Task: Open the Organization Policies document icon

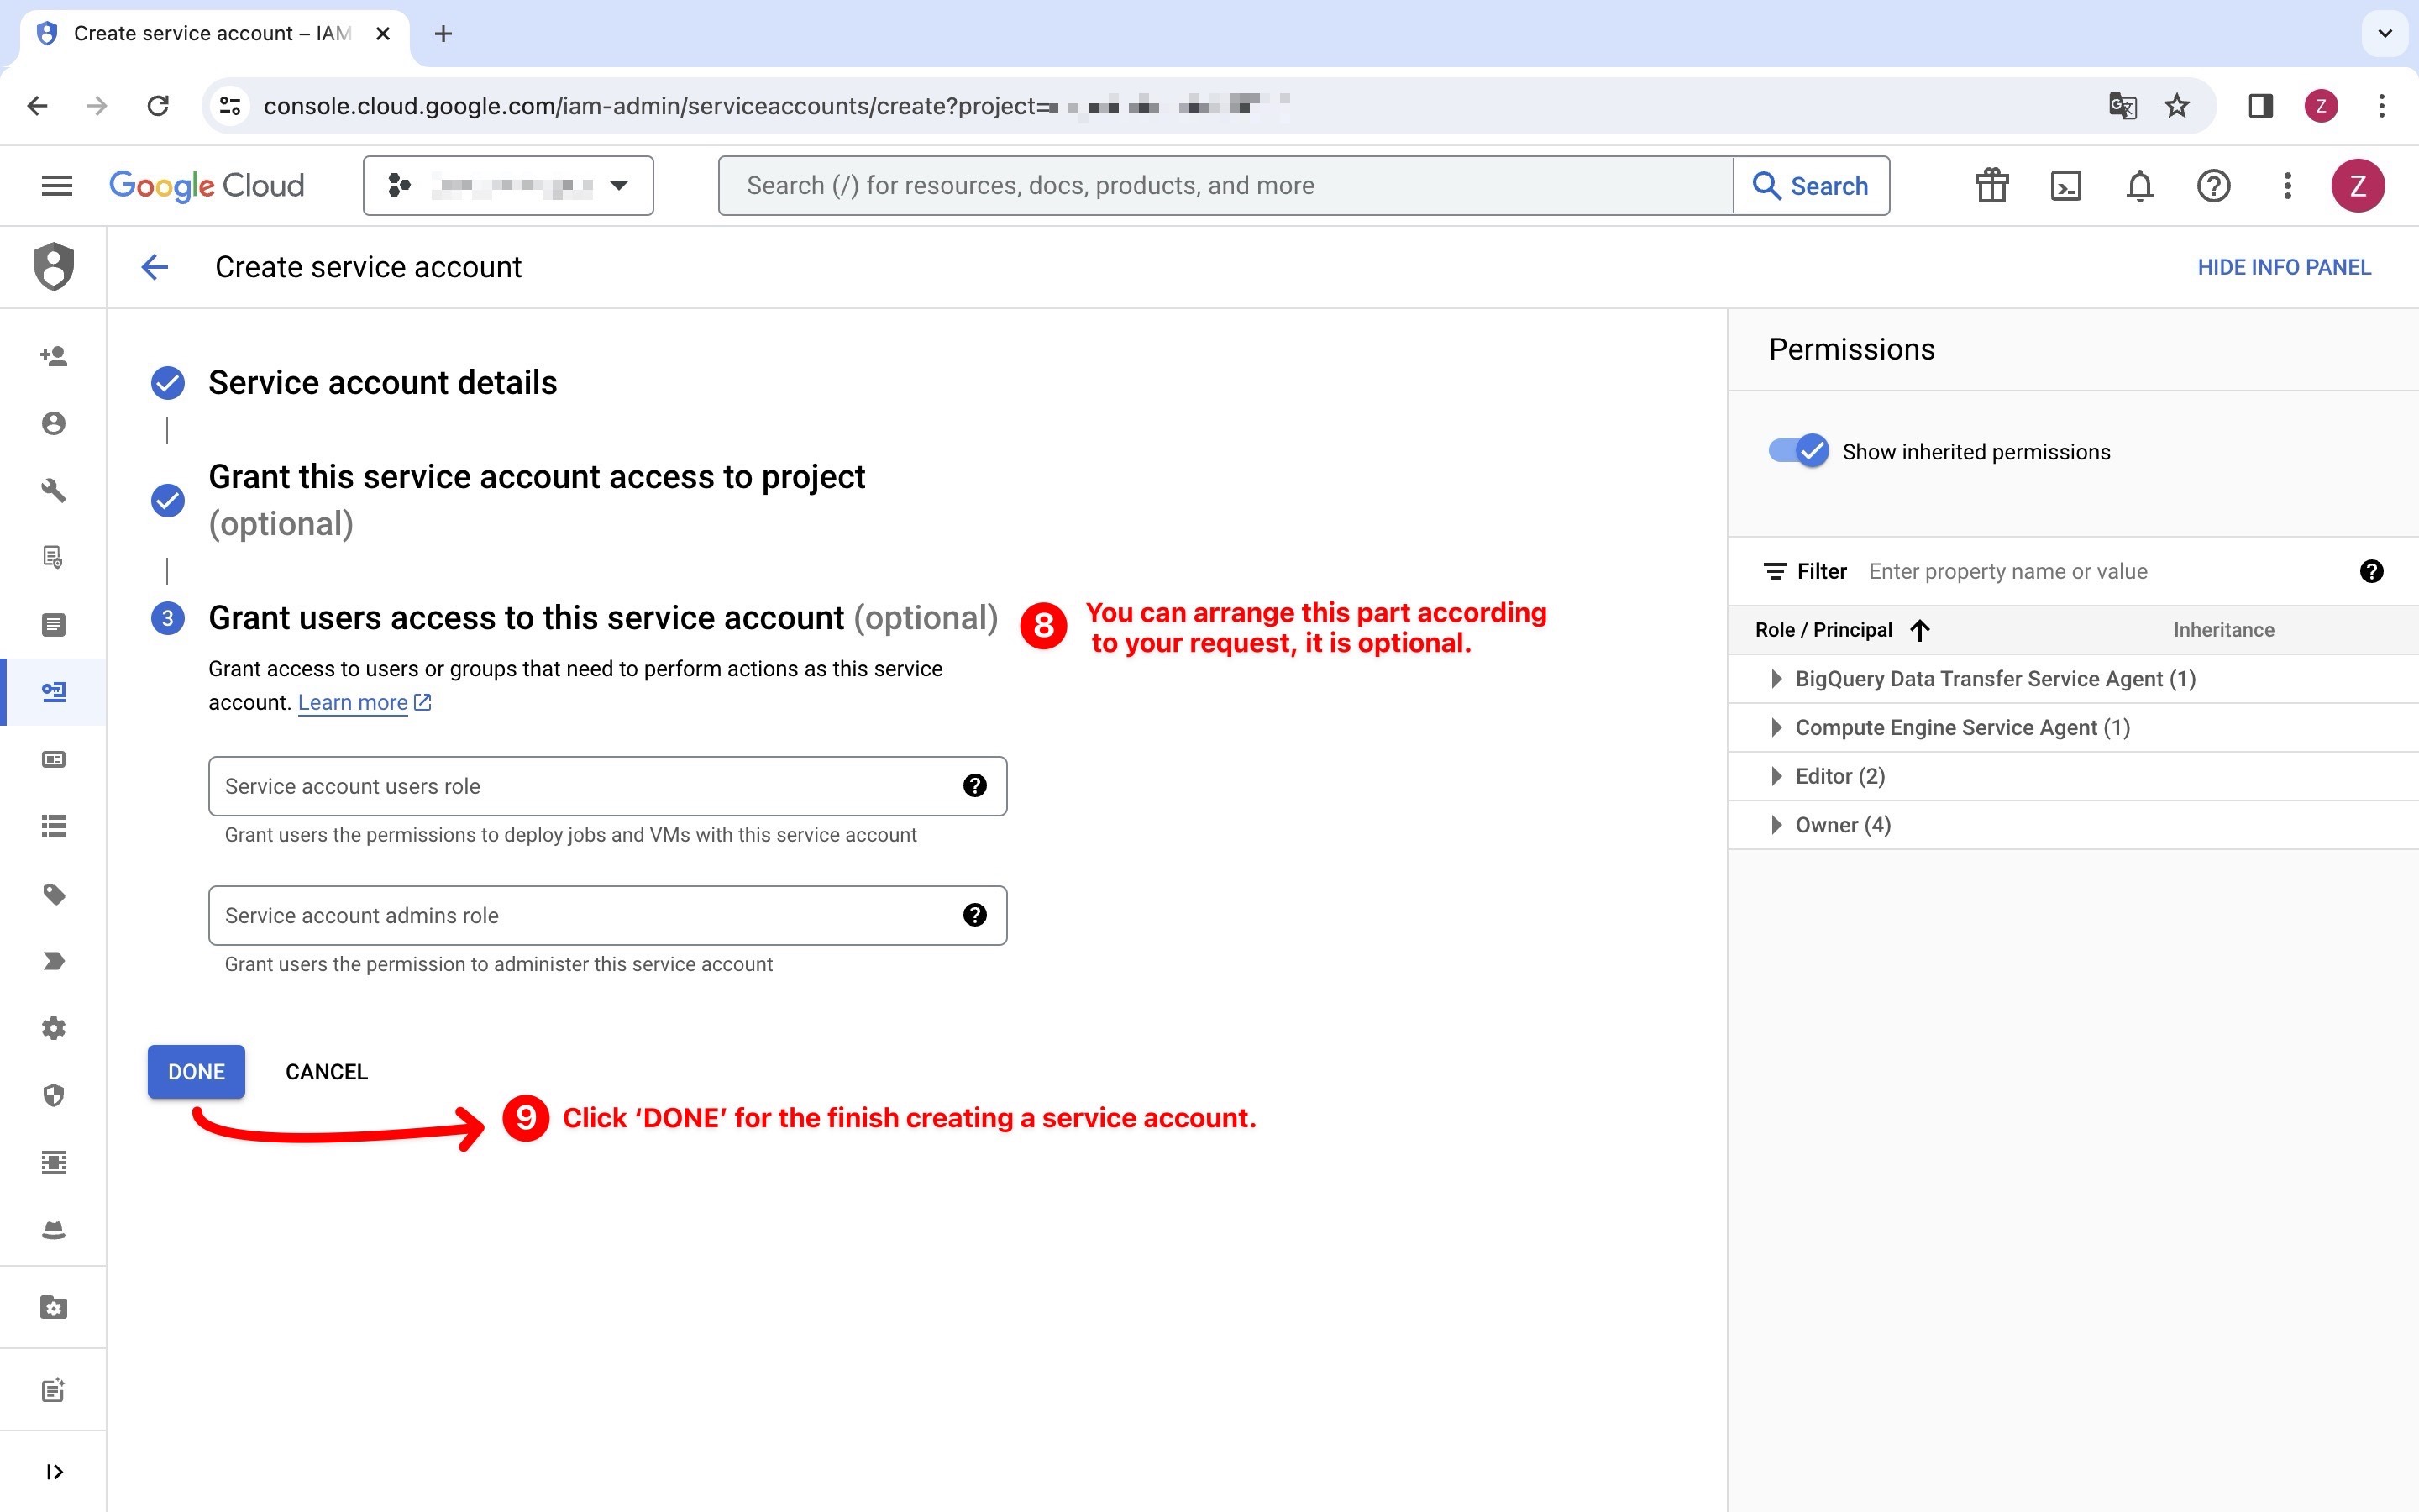Action: (53, 625)
